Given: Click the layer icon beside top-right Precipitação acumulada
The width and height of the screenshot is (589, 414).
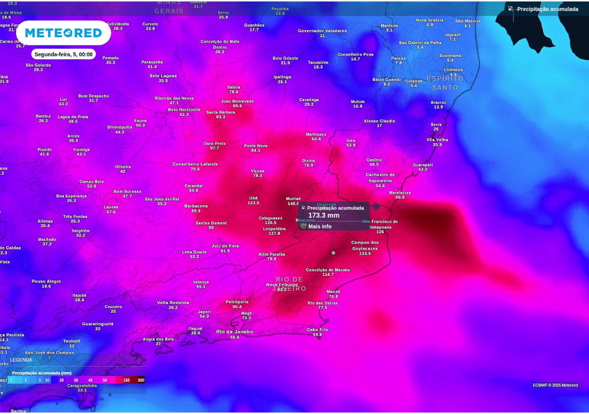Looking at the screenshot, I should point(510,9).
